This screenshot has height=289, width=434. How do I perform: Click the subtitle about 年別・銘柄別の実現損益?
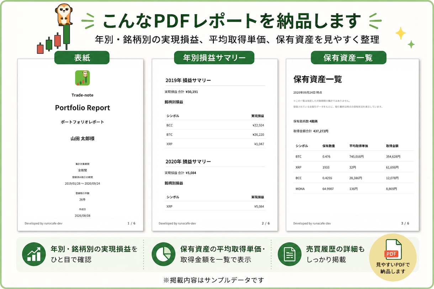237,39
